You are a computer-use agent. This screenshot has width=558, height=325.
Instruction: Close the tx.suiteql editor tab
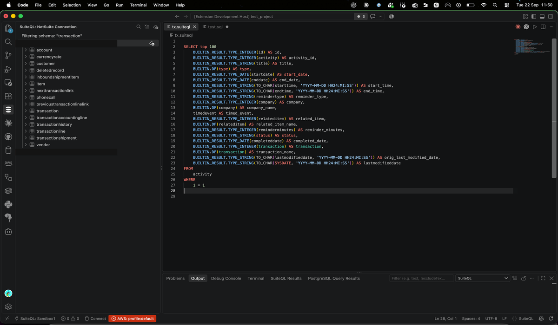pos(195,27)
